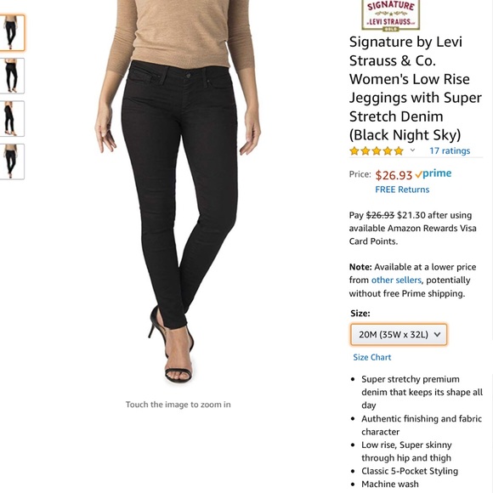Image resolution: width=493 pixels, height=493 pixels.
Task: Click the Touch the image to zoom caption
Action: pyautogui.click(x=178, y=405)
